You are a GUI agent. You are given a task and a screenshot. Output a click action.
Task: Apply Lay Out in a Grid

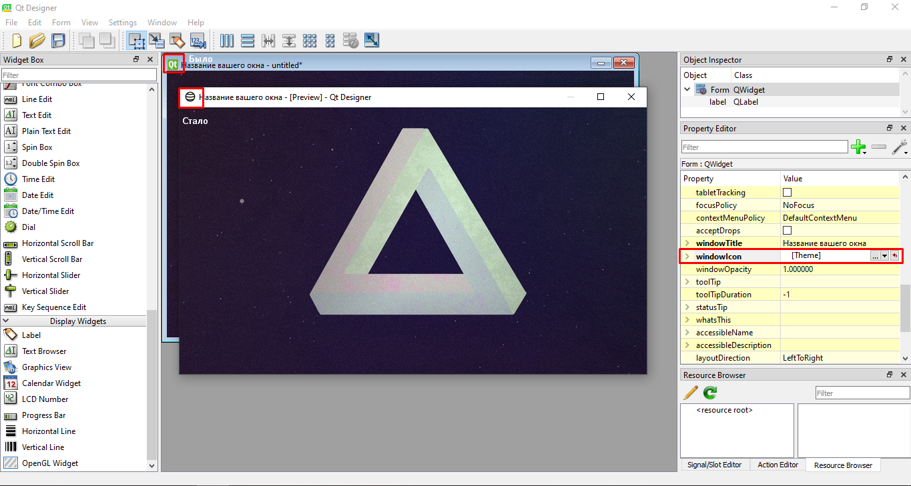(309, 41)
